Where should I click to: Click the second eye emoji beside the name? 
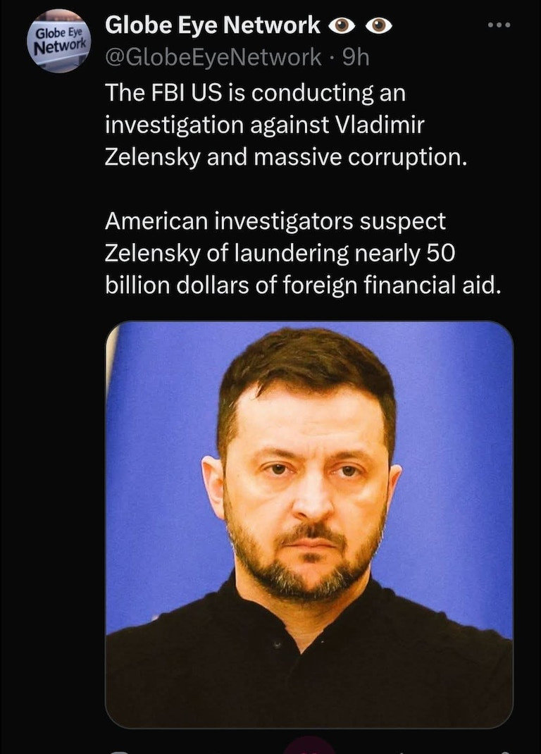379,25
